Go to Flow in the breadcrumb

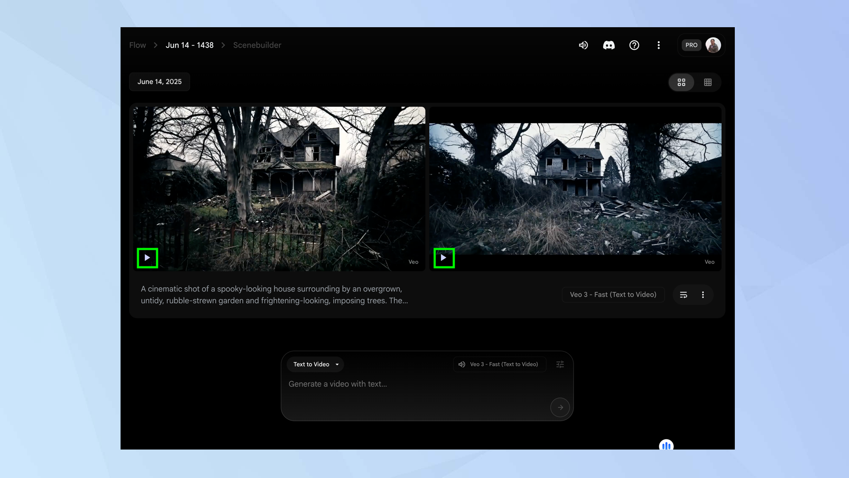point(138,45)
